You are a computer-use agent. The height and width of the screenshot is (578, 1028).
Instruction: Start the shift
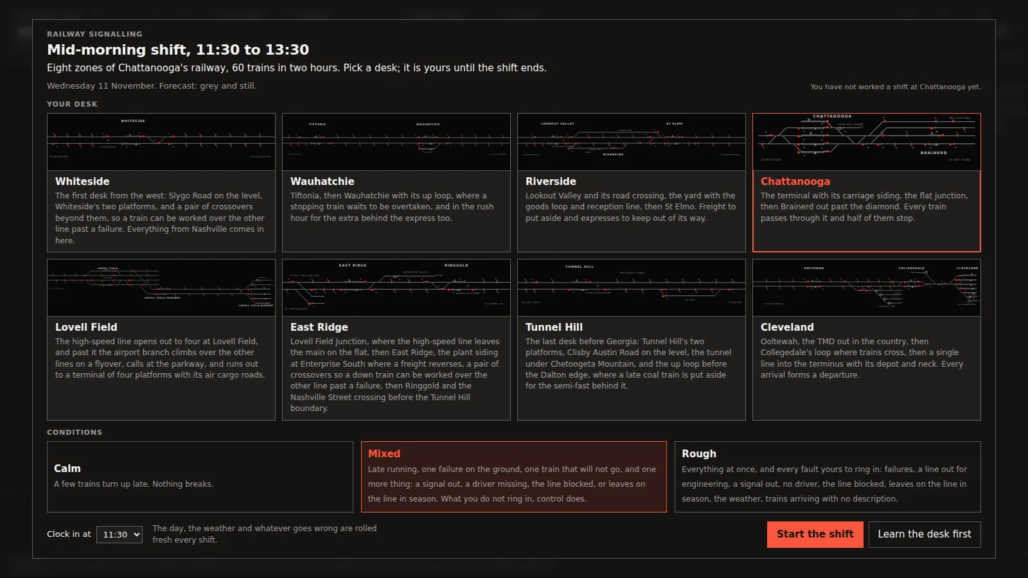click(x=815, y=534)
